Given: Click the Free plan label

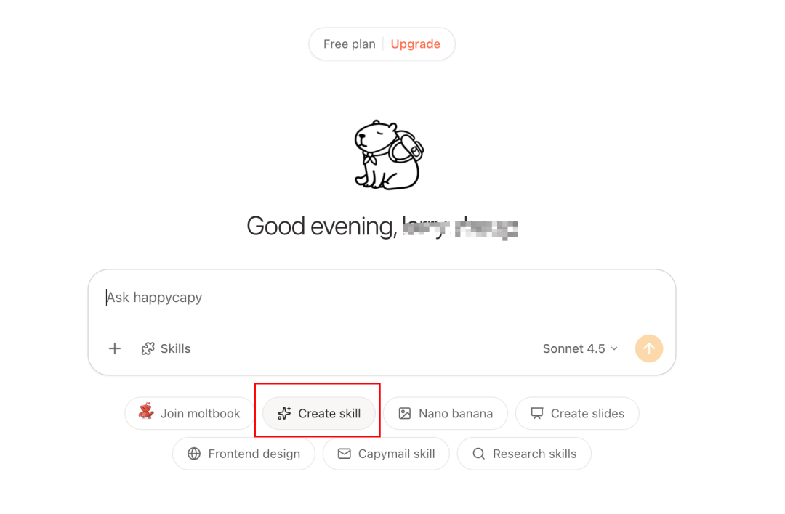Looking at the screenshot, I should click(x=349, y=44).
